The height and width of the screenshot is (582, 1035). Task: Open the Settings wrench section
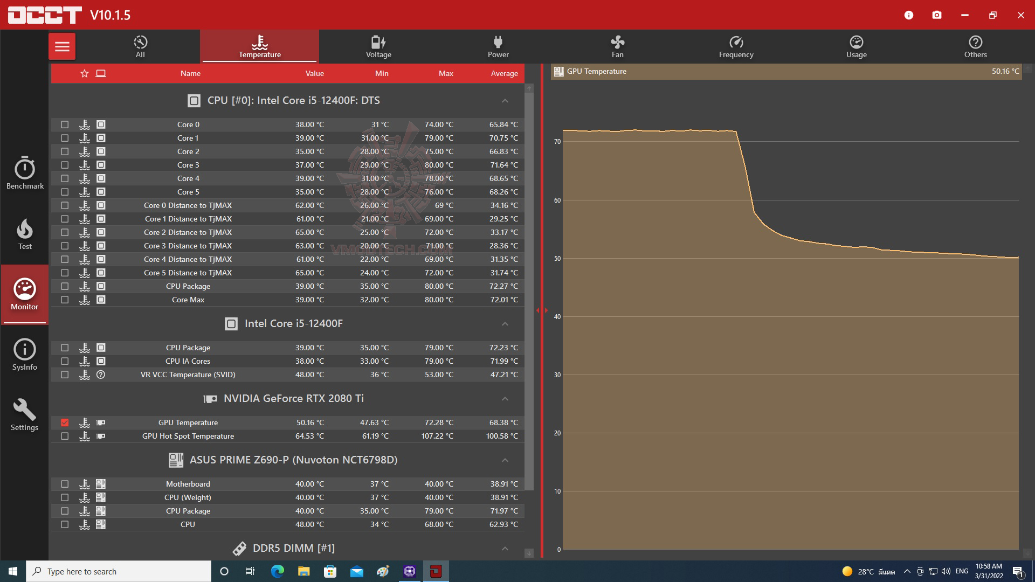25,415
